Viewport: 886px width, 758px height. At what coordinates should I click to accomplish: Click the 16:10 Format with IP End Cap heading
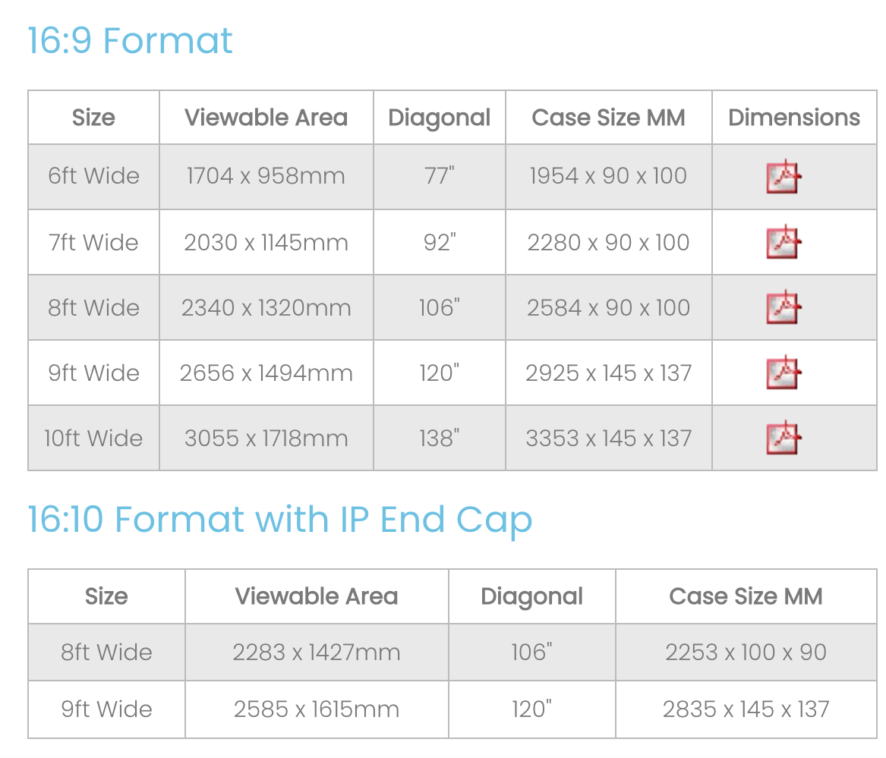tap(279, 520)
